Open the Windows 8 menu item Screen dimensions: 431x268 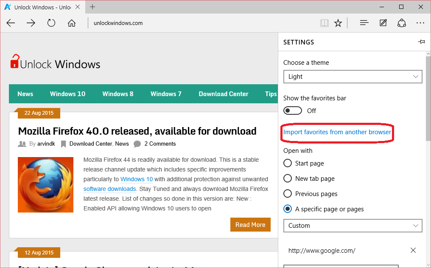coord(118,94)
